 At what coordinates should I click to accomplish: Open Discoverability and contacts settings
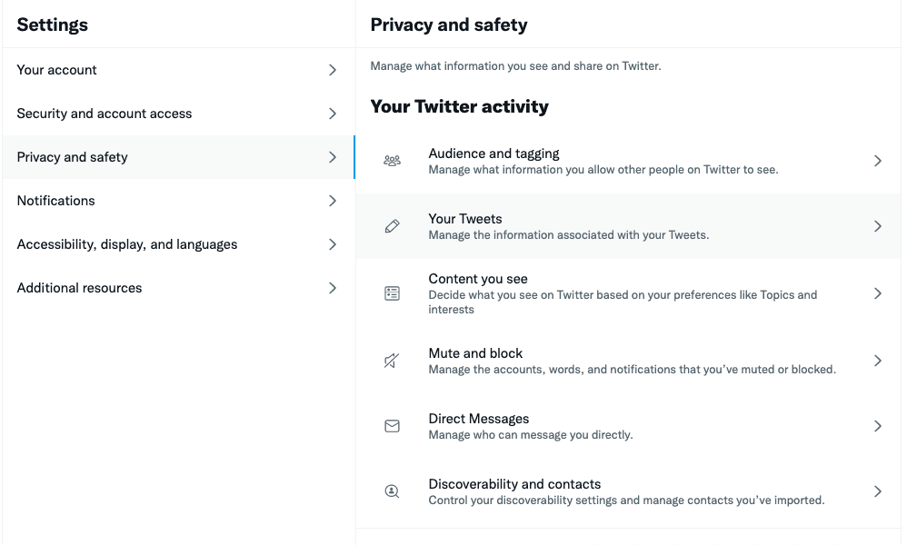(x=628, y=491)
